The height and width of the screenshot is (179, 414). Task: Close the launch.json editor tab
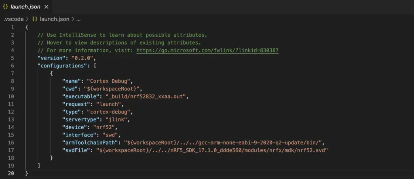[x=46, y=7]
